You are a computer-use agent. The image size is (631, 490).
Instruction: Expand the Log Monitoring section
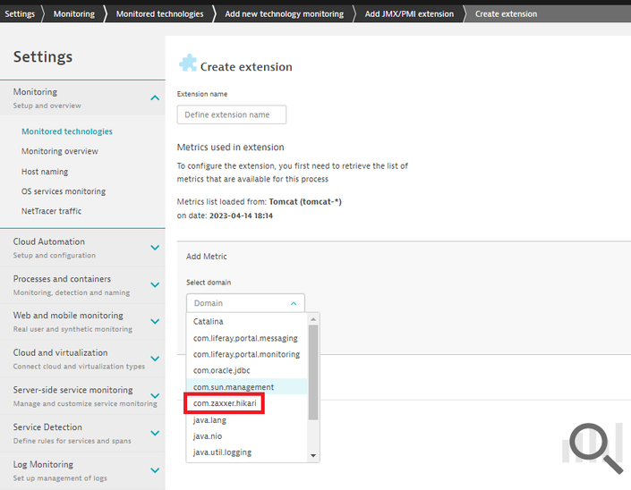[155, 470]
